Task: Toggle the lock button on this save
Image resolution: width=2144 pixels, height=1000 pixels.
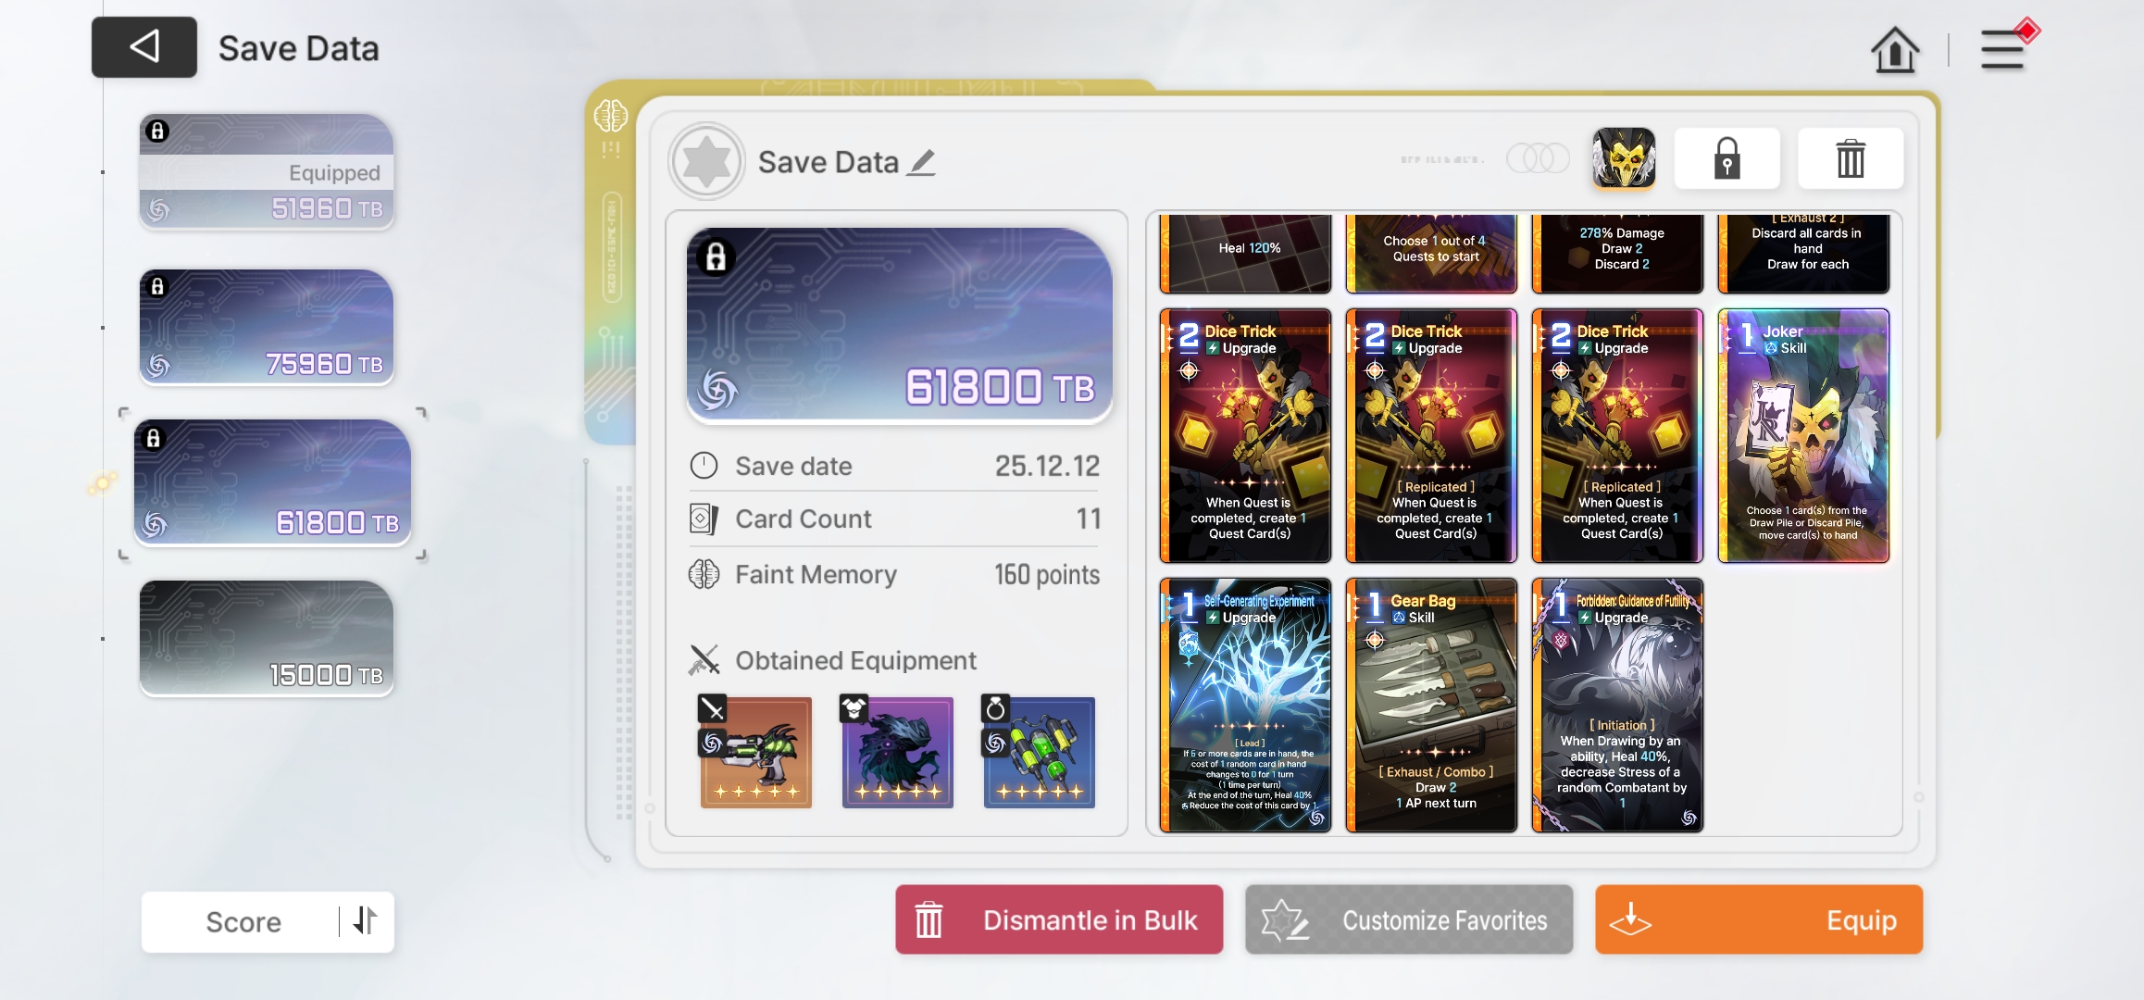Action: coord(1726,158)
